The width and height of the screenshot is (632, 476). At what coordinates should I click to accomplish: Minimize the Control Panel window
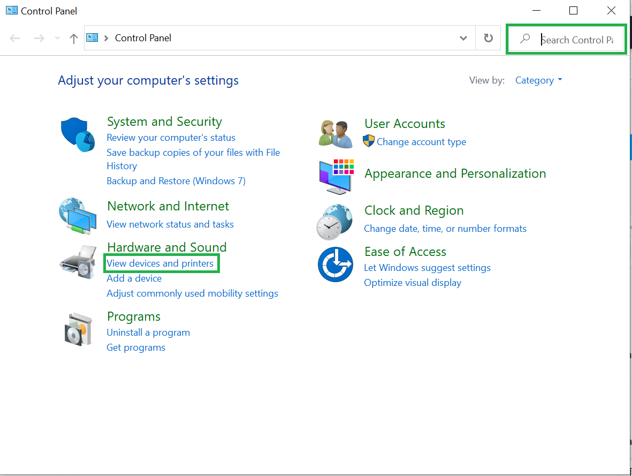[x=536, y=11]
